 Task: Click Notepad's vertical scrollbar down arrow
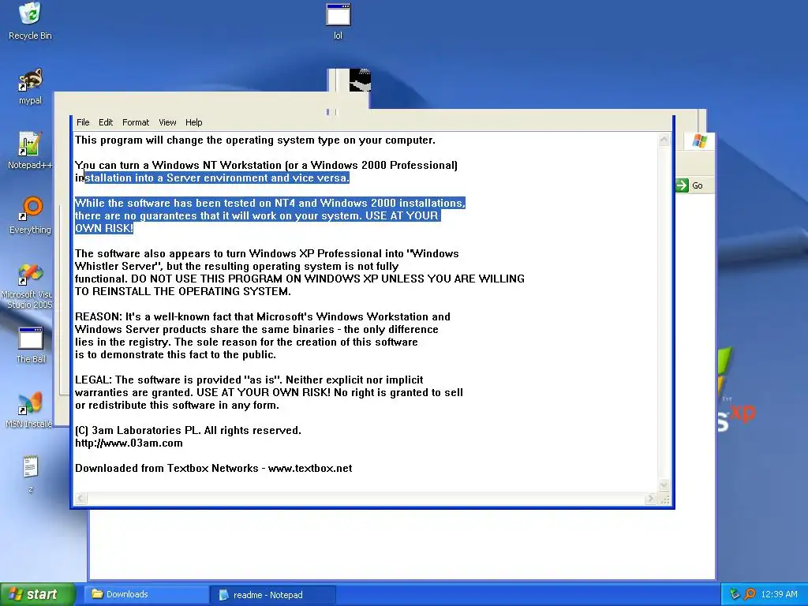click(x=664, y=484)
